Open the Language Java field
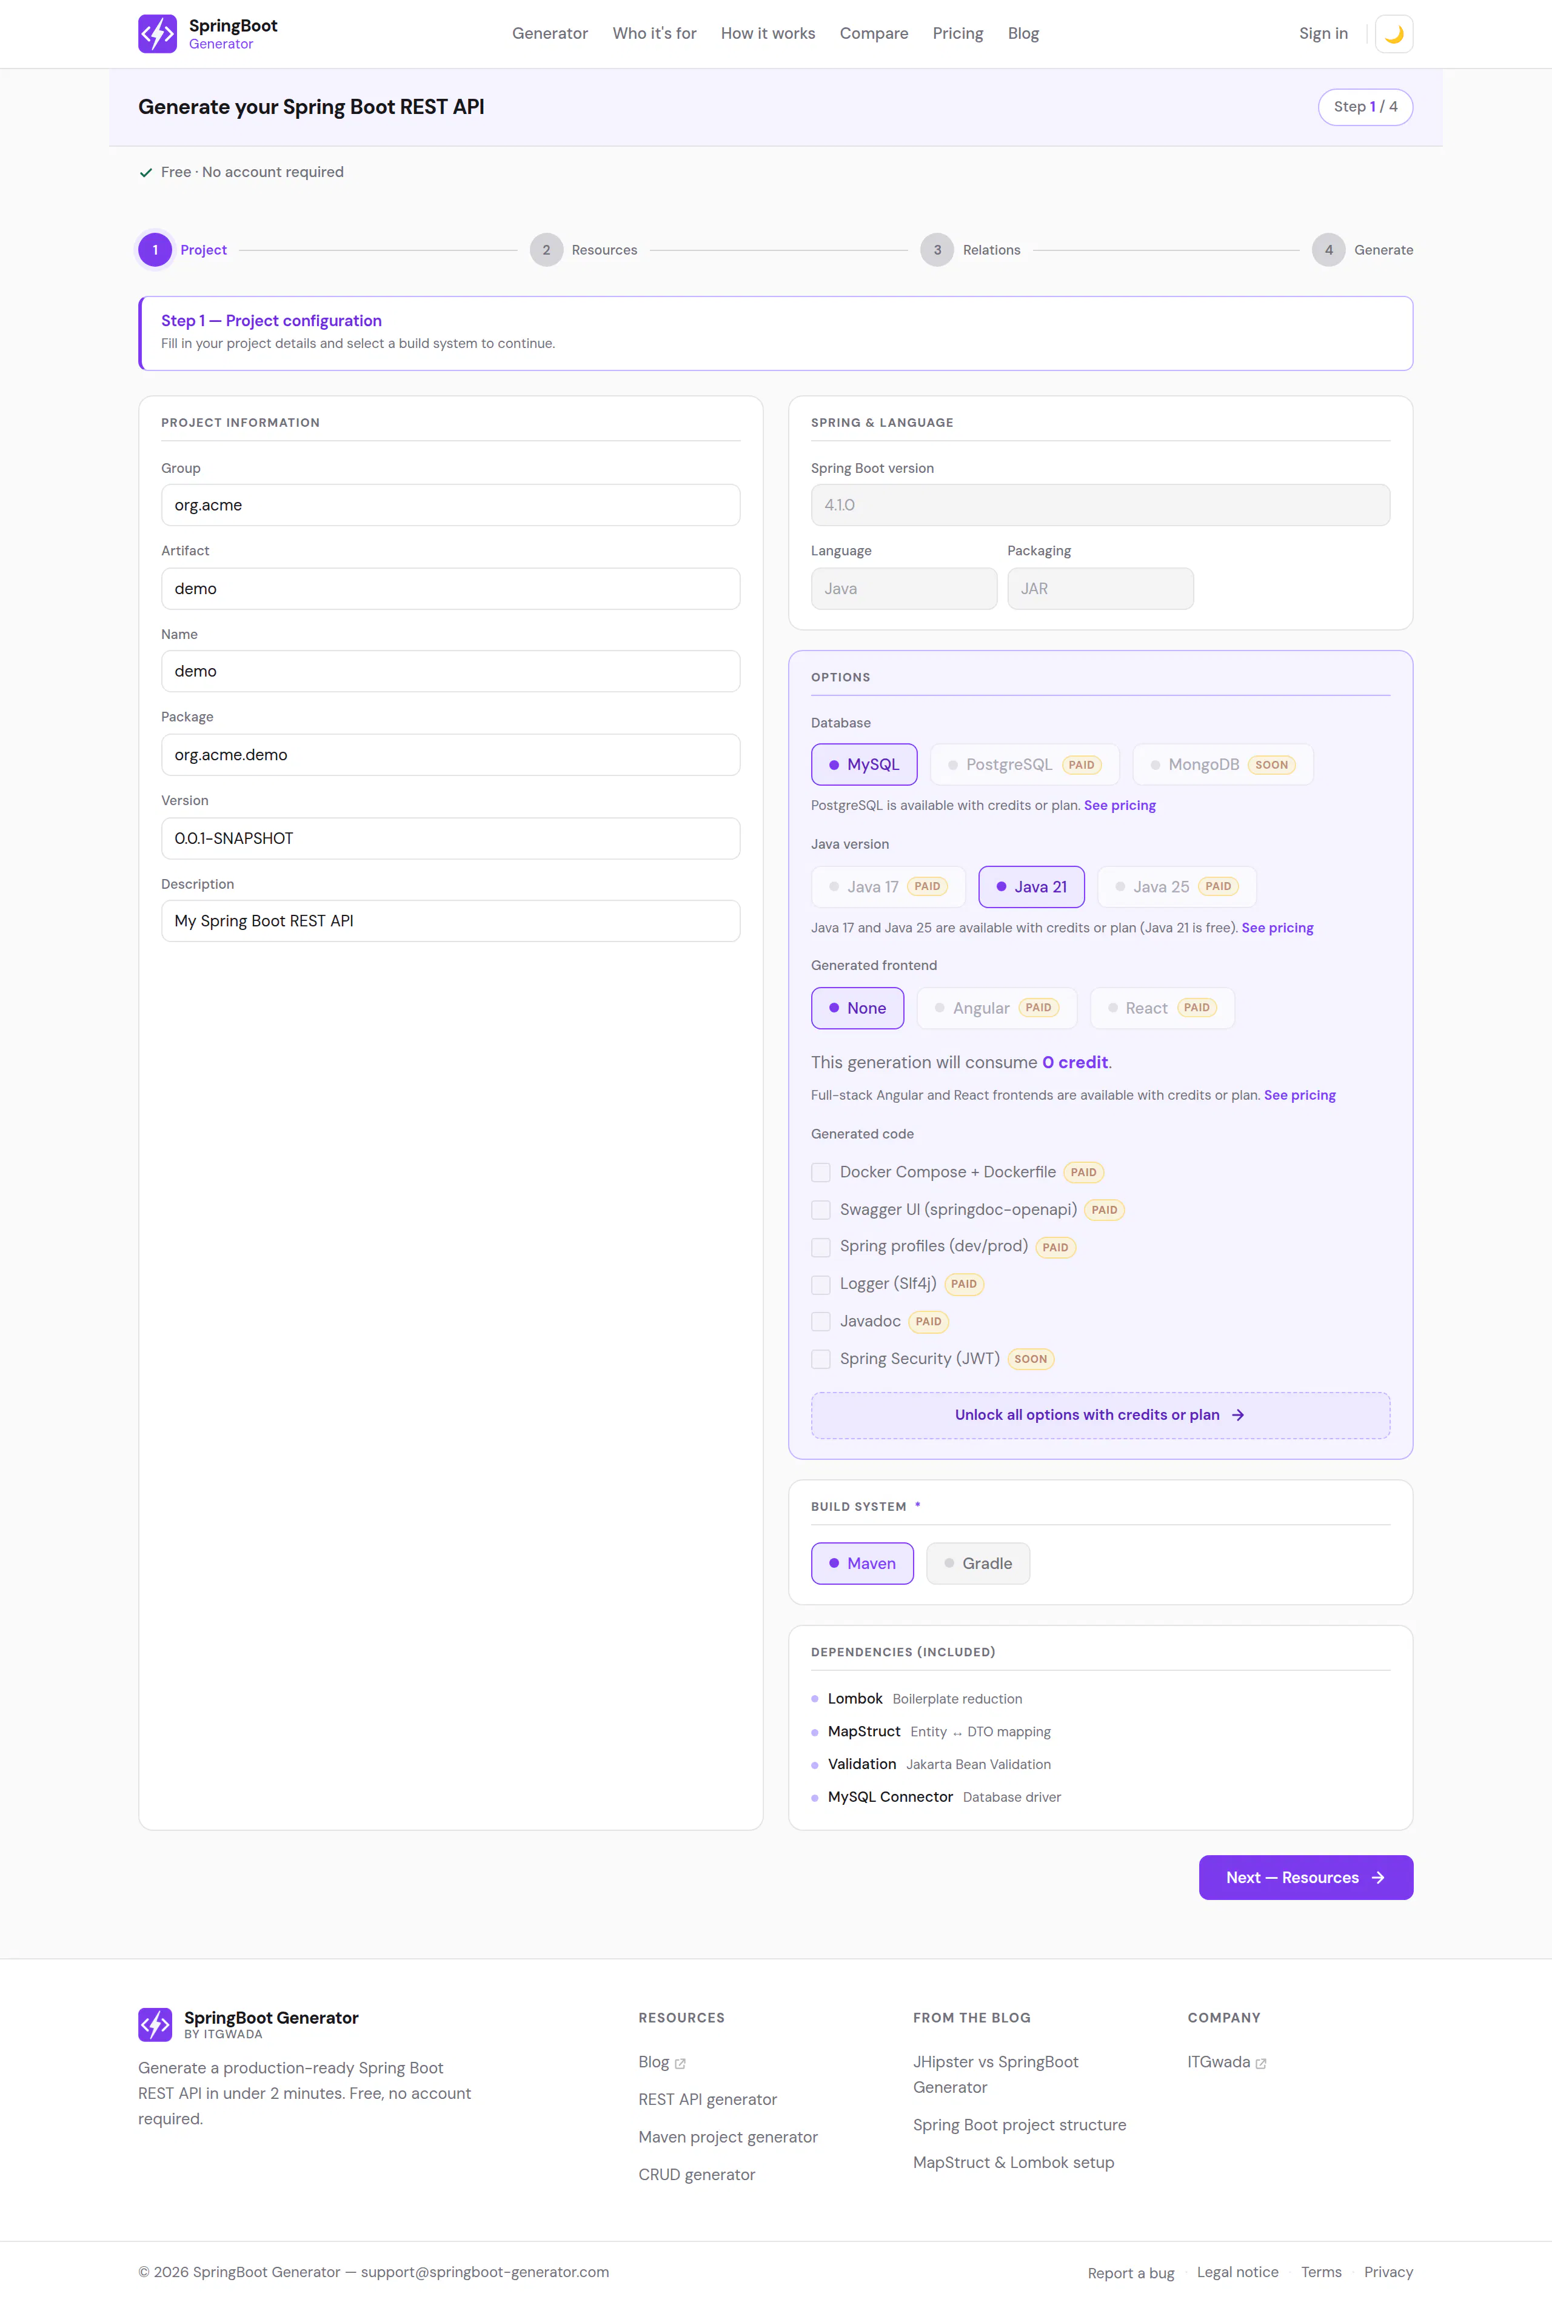 coord(904,589)
